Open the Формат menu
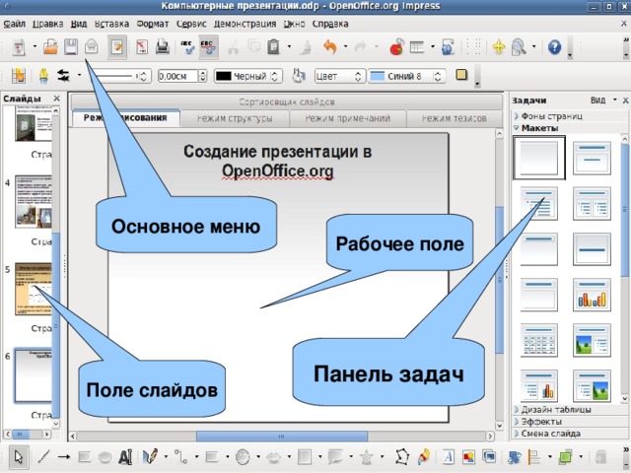The height and width of the screenshot is (473, 631). tap(153, 24)
